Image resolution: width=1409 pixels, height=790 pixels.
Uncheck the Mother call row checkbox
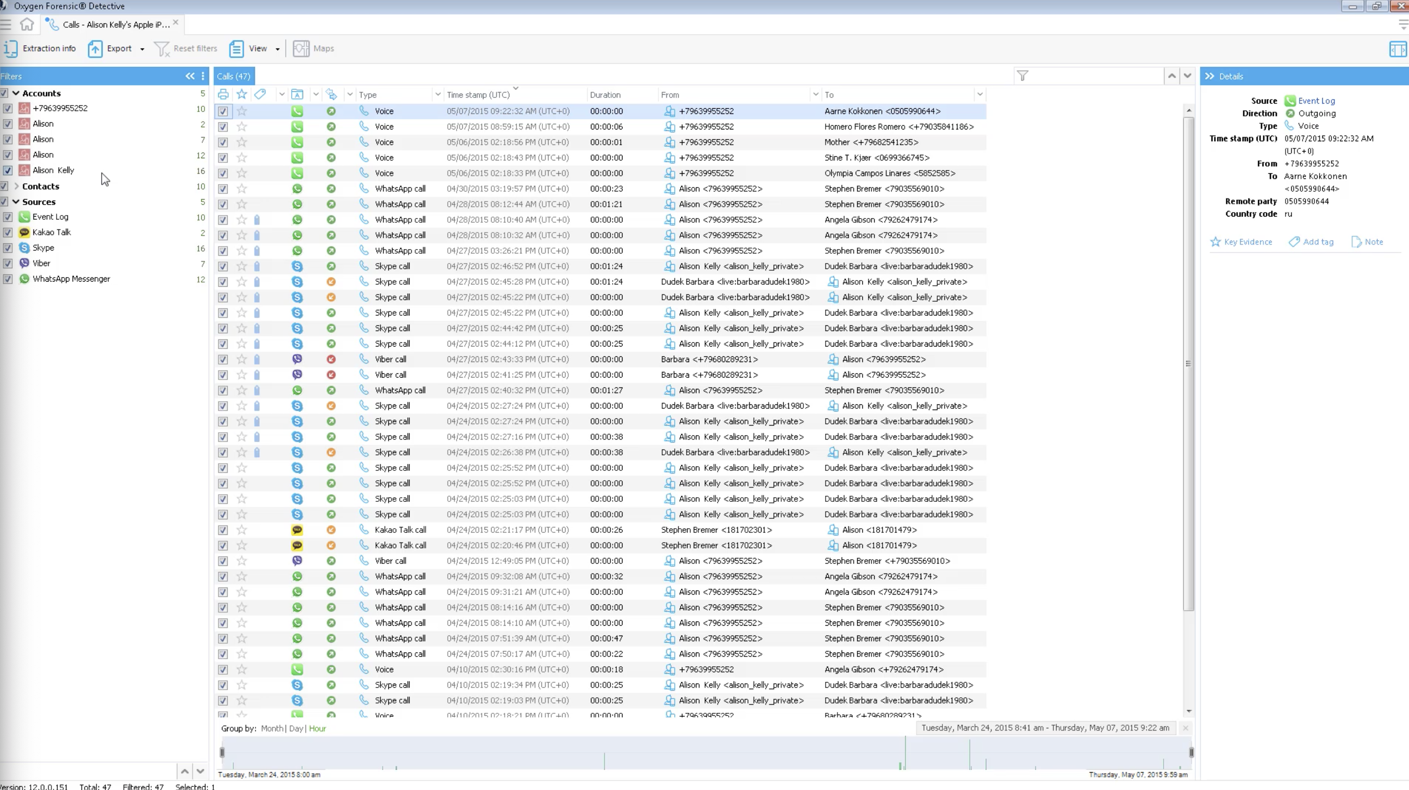coord(222,143)
